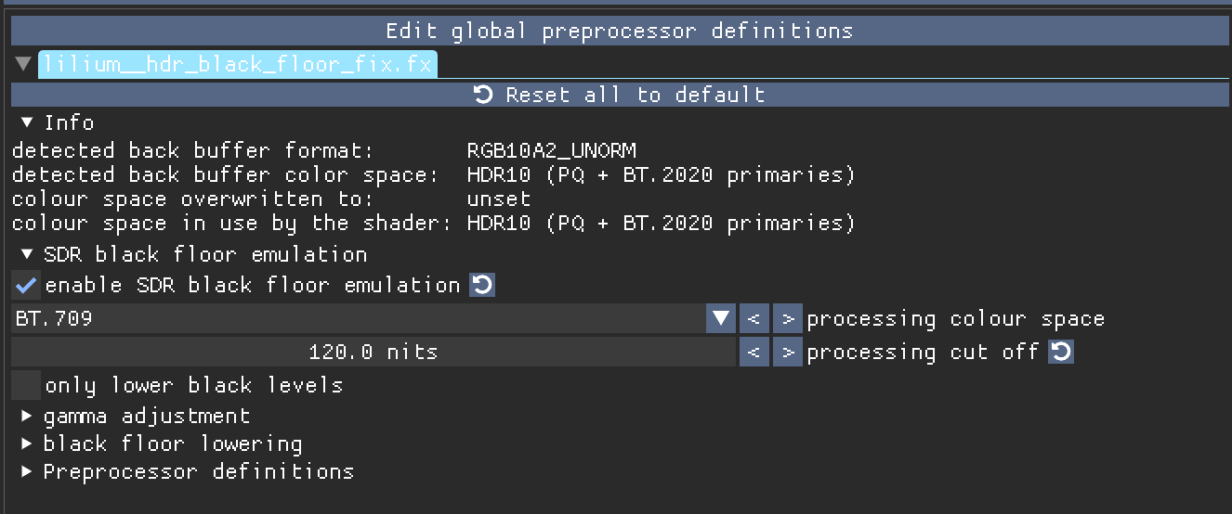Collapse the Info section

coord(27,122)
